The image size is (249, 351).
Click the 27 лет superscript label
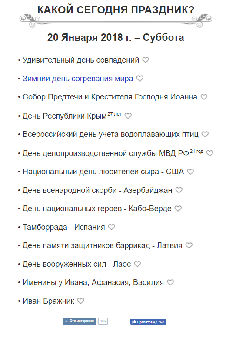[114, 114]
